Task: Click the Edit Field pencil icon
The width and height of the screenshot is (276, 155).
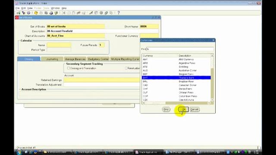Action: point(91,13)
